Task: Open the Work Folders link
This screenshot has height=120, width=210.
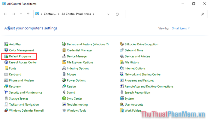Action: [x=133, y=110]
